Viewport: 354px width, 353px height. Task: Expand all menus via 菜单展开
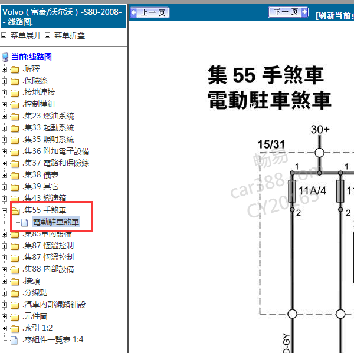tap(26, 35)
